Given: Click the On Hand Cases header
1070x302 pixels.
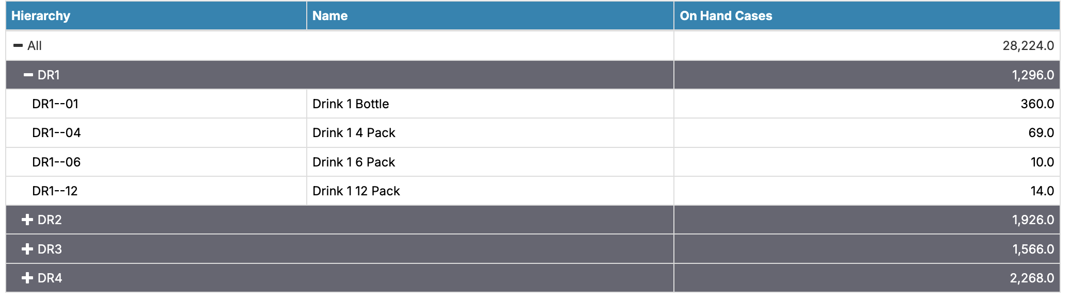Looking at the screenshot, I should [726, 16].
